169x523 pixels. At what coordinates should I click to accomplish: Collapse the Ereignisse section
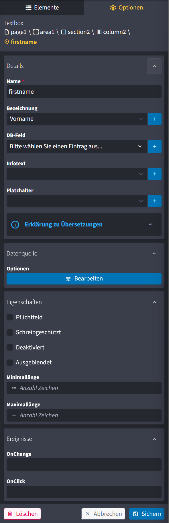[x=154, y=439]
